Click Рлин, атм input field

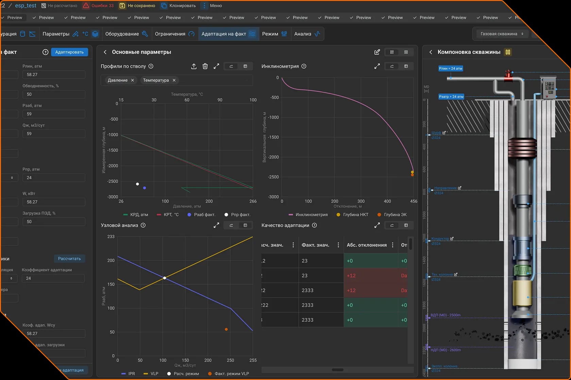coord(54,75)
